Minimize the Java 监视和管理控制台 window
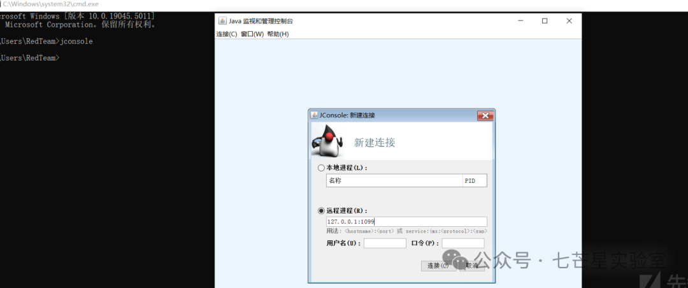Image resolution: width=688 pixels, height=288 pixels. click(x=520, y=20)
